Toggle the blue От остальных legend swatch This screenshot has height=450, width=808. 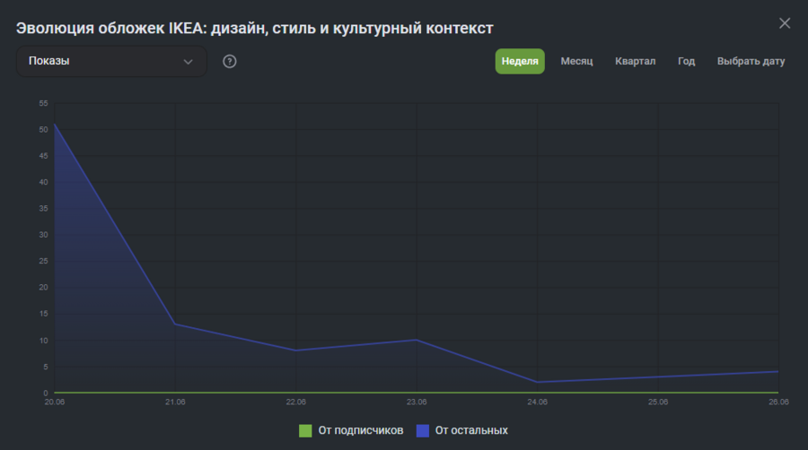click(423, 430)
